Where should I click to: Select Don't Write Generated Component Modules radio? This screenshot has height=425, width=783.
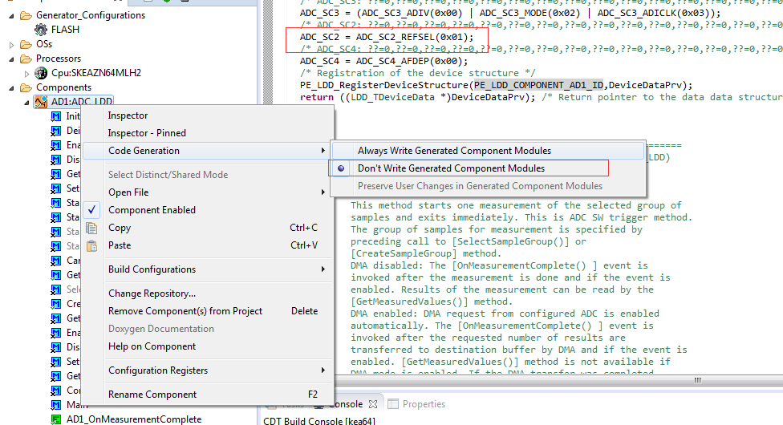point(341,169)
